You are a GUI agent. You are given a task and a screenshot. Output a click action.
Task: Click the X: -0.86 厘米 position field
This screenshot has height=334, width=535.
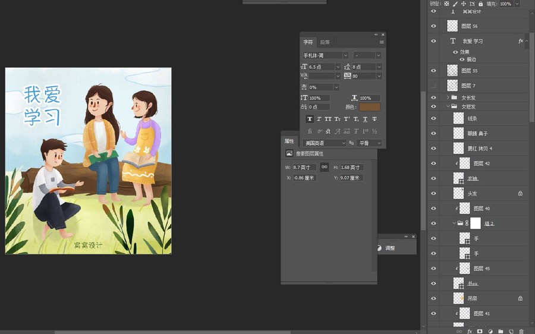coord(304,178)
